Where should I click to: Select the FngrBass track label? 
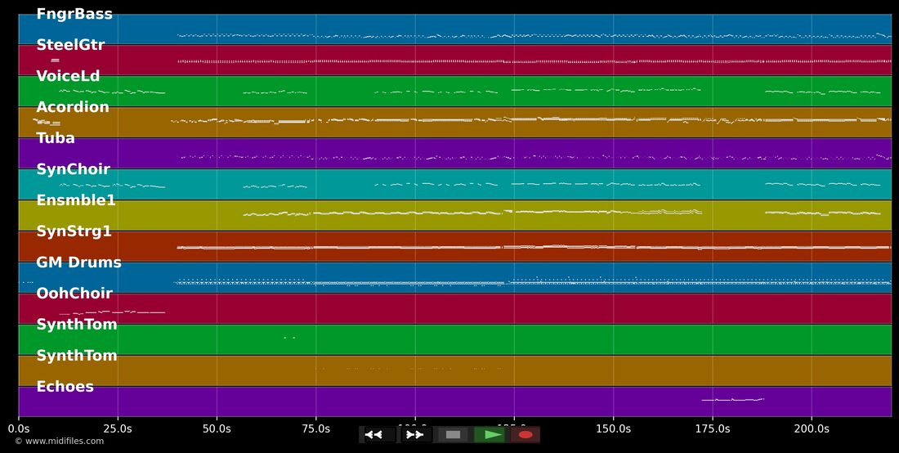coord(74,15)
